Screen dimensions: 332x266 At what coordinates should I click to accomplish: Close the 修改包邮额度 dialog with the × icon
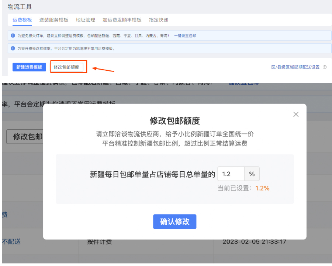pos(295,114)
